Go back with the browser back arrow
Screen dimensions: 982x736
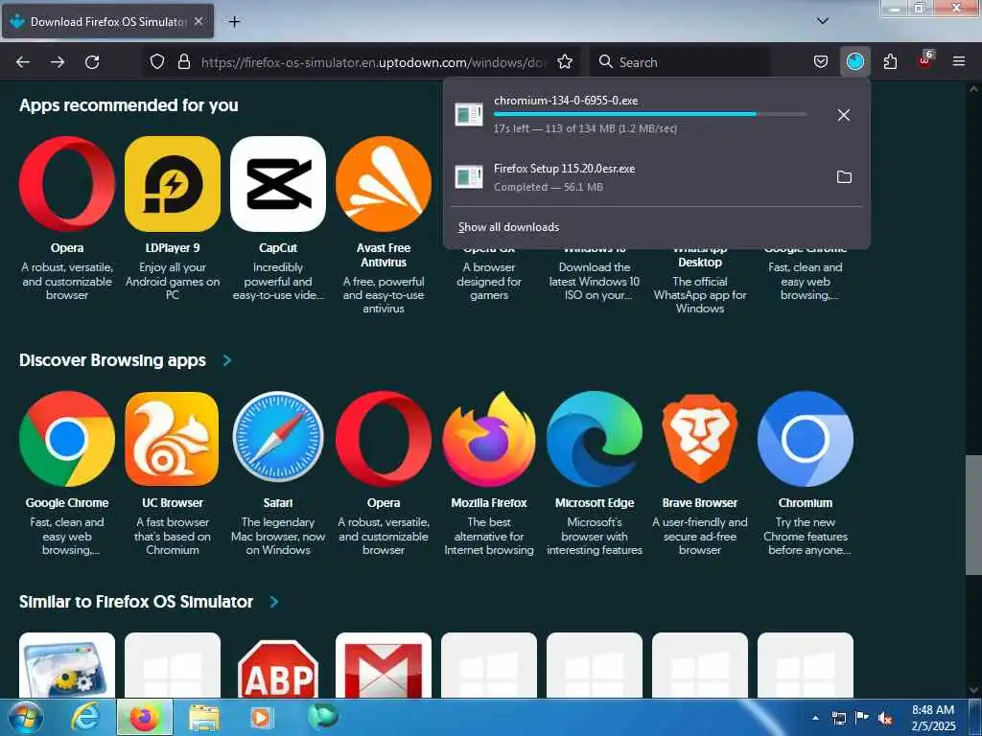coord(23,62)
